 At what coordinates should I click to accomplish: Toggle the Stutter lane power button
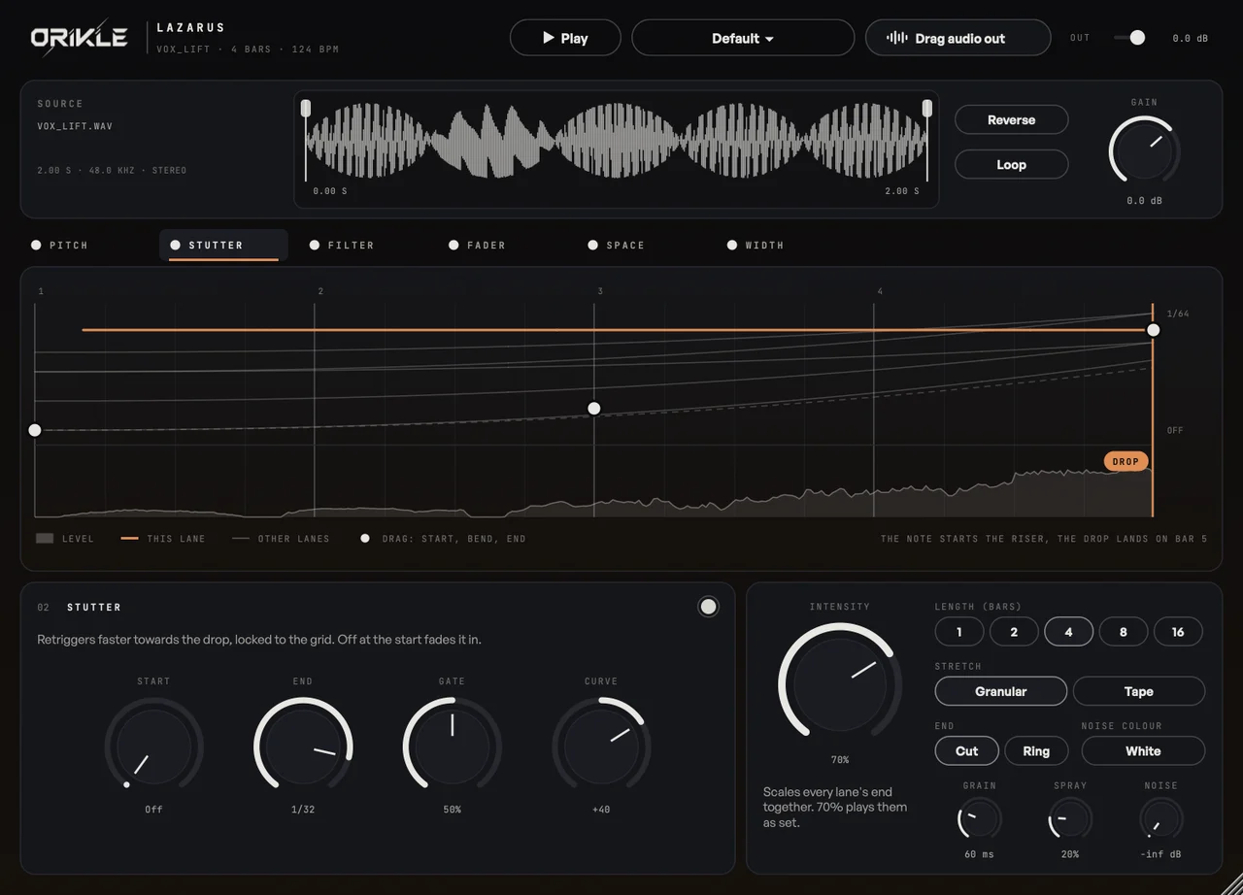pyautogui.click(x=709, y=607)
